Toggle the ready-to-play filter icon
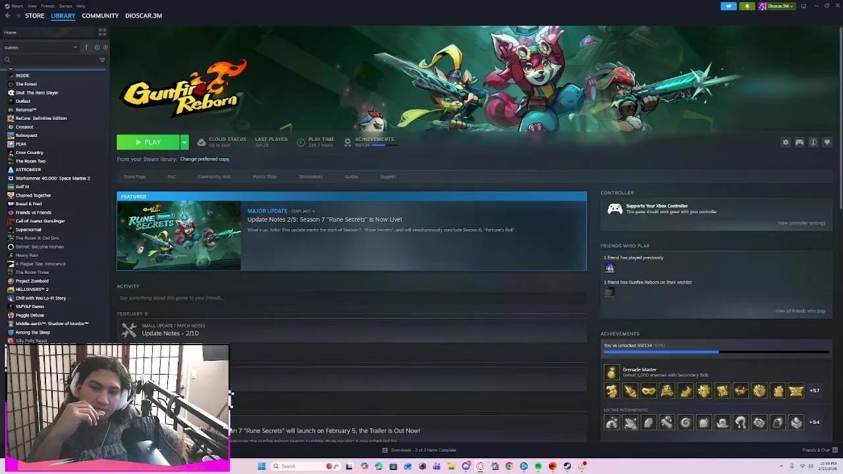843x474 pixels. tap(105, 47)
